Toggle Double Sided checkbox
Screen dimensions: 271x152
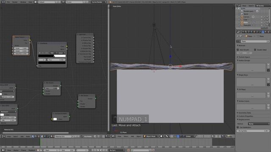[x=255, y=50]
